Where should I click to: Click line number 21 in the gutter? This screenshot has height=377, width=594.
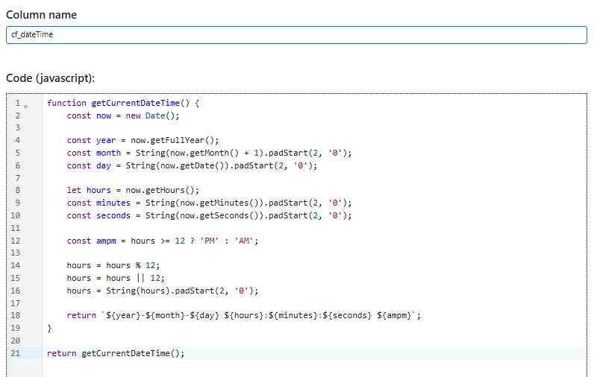pyautogui.click(x=15, y=353)
